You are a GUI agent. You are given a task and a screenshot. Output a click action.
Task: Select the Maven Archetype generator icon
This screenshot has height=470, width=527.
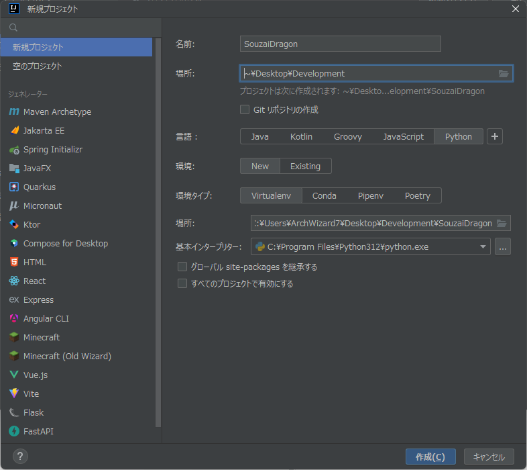14,111
